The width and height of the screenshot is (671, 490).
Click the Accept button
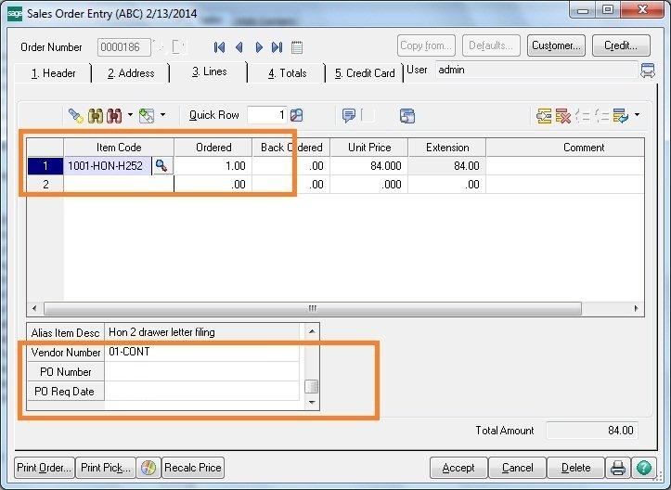coord(458,468)
